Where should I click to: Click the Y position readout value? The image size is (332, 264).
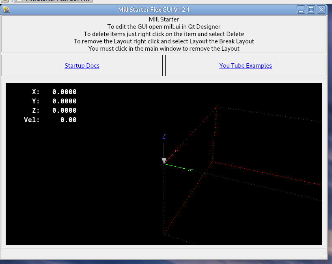(x=64, y=101)
